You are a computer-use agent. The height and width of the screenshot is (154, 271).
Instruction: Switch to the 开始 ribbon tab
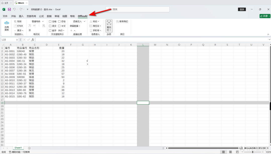(14, 16)
